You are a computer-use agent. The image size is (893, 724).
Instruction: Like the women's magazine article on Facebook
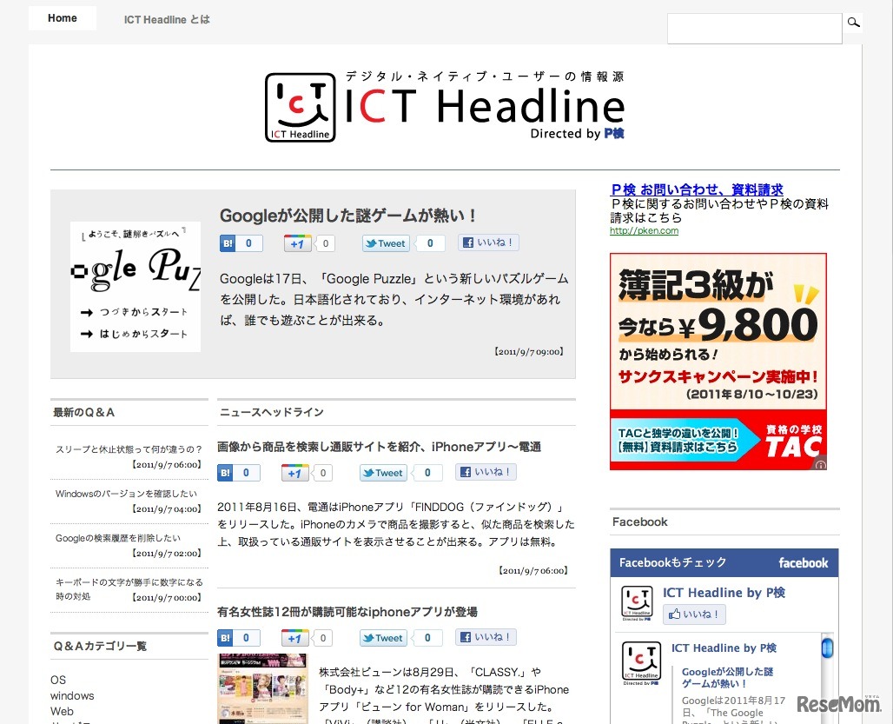486,637
